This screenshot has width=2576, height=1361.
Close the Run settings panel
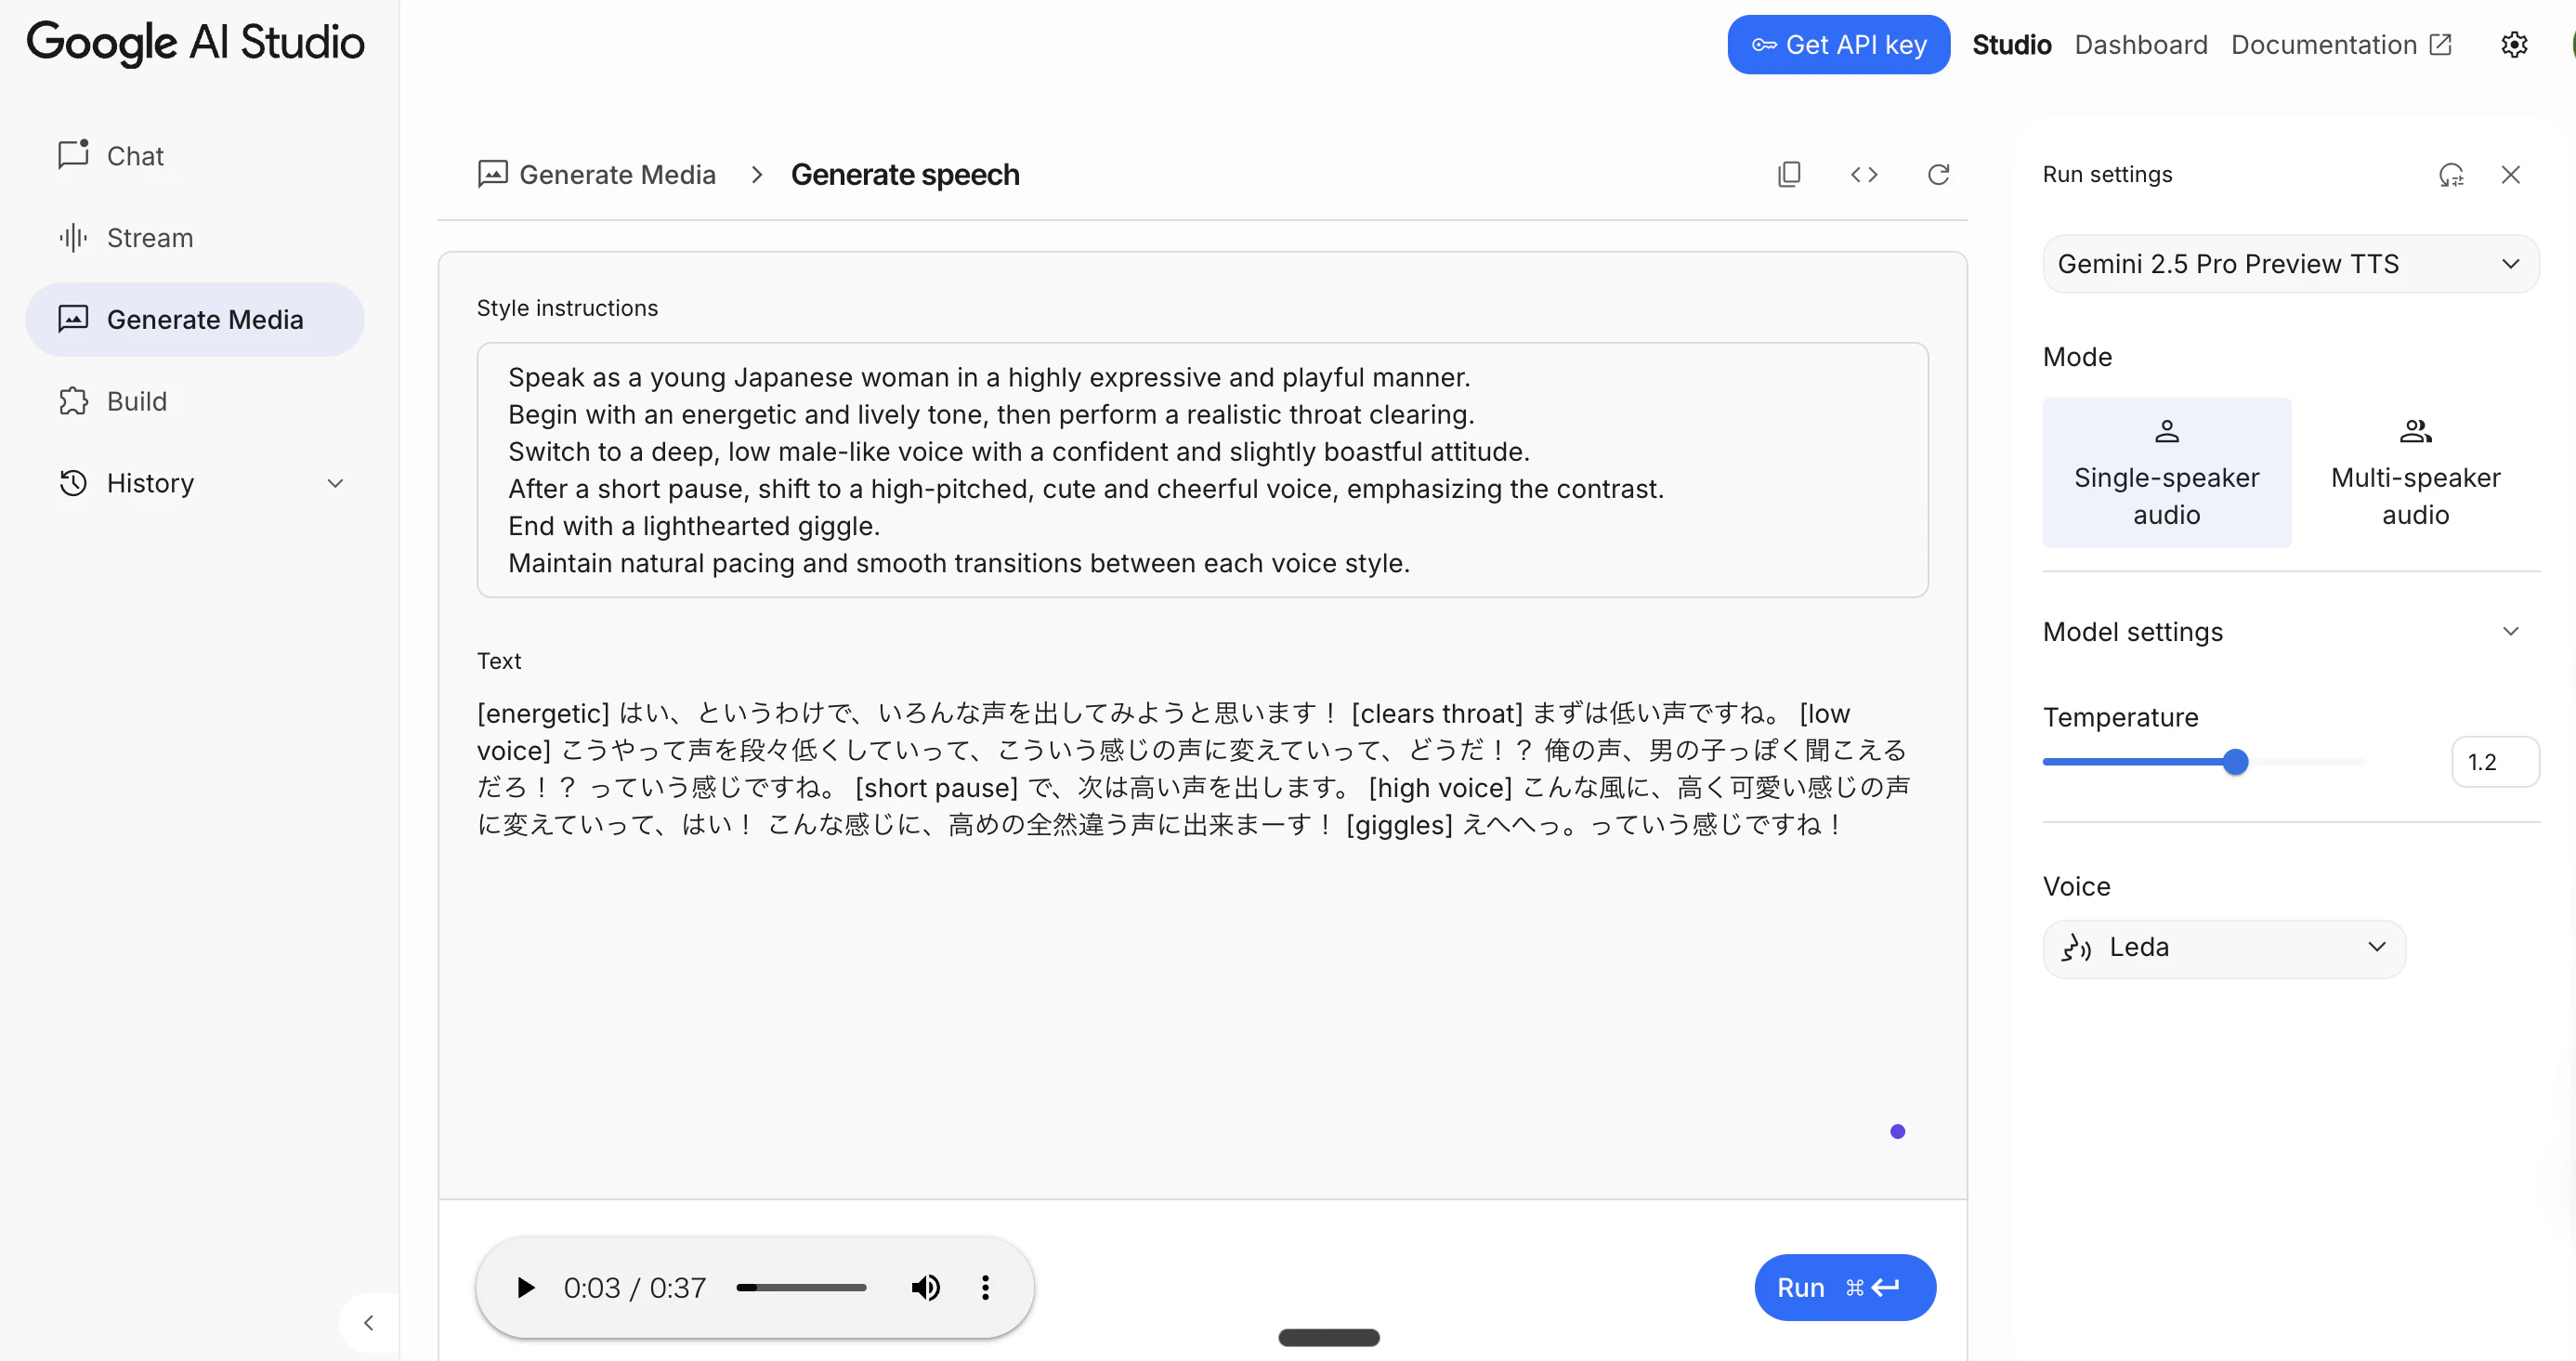tap(2510, 175)
